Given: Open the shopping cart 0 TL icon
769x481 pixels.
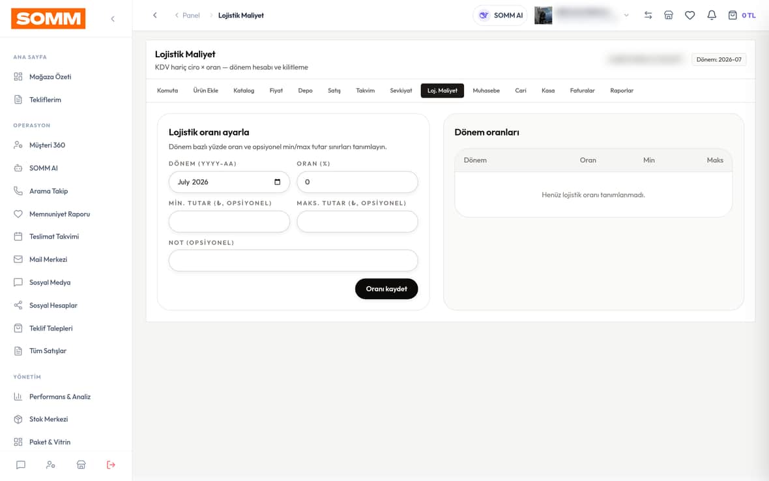Looking at the screenshot, I should (742, 15).
